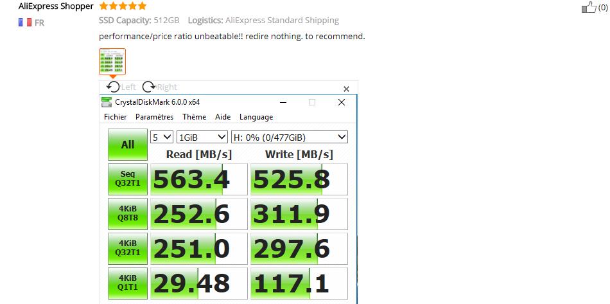Click AliExpress Standard Shipping logistics text
The height and width of the screenshot is (304, 610).
pyautogui.click(x=263, y=20)
